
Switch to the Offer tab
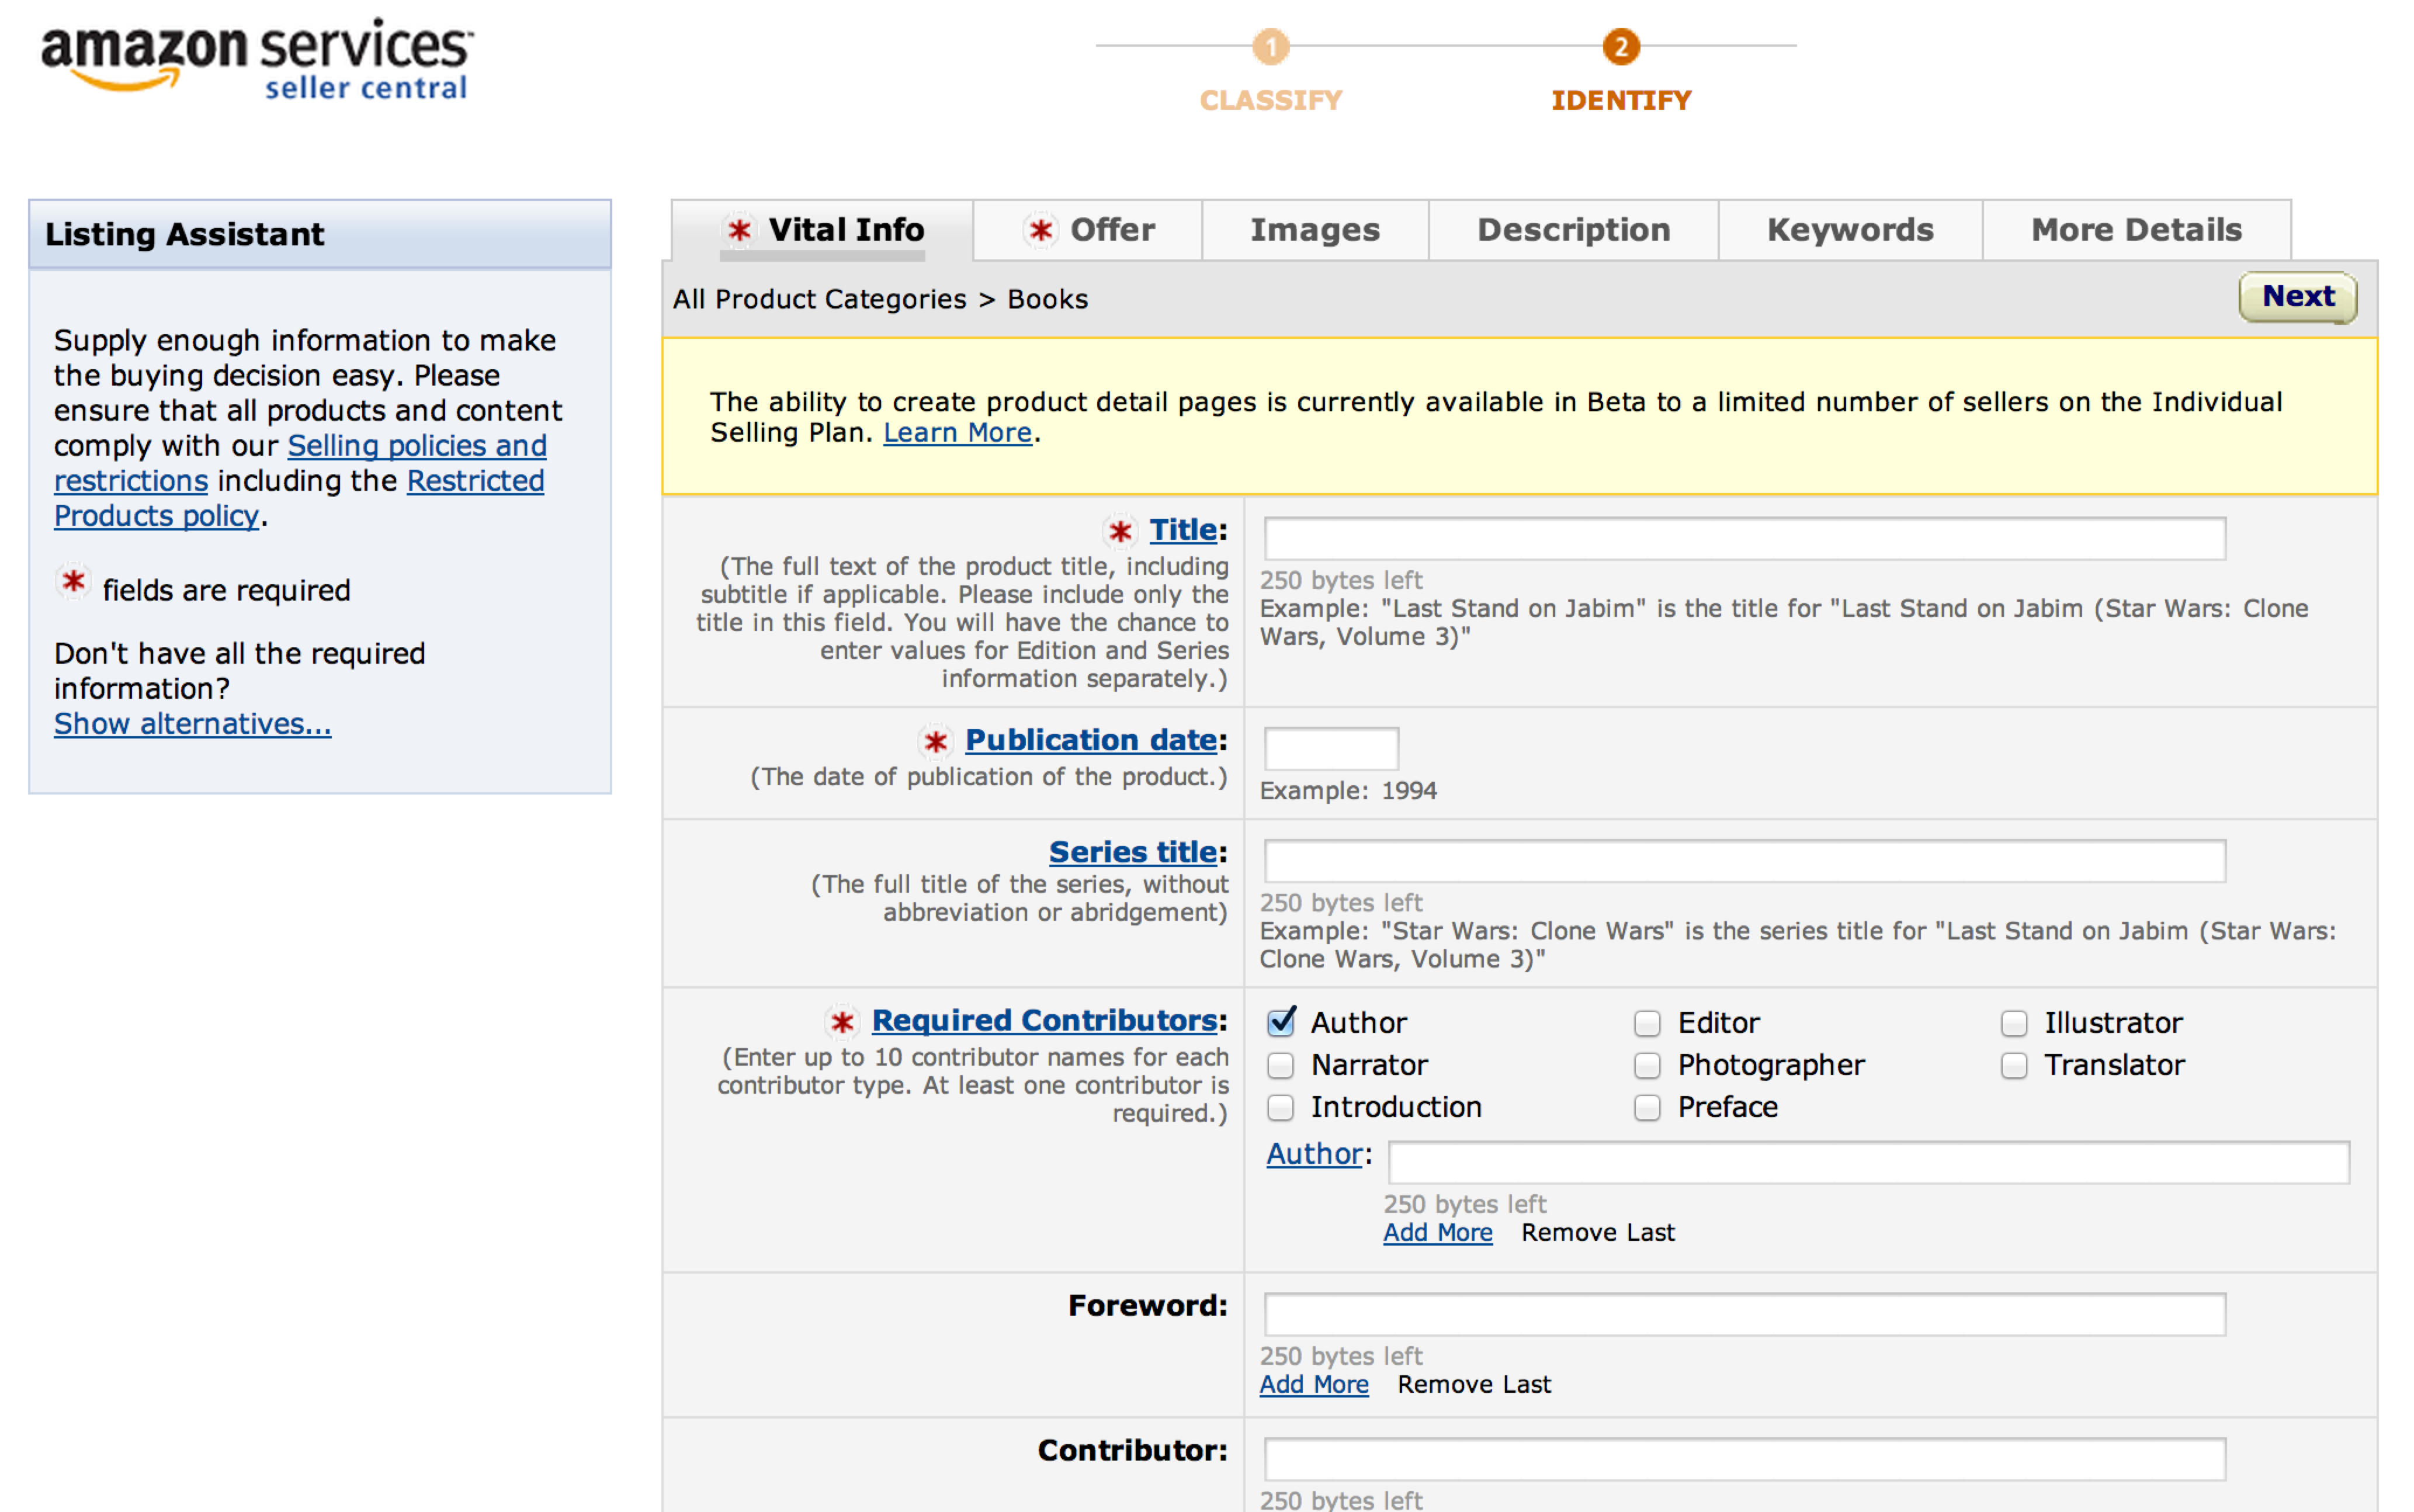coord(1090,230)
